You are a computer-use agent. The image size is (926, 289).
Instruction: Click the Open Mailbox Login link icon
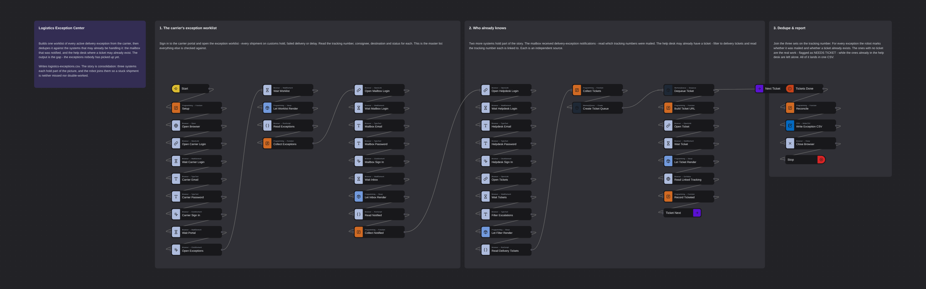(359, 90)
